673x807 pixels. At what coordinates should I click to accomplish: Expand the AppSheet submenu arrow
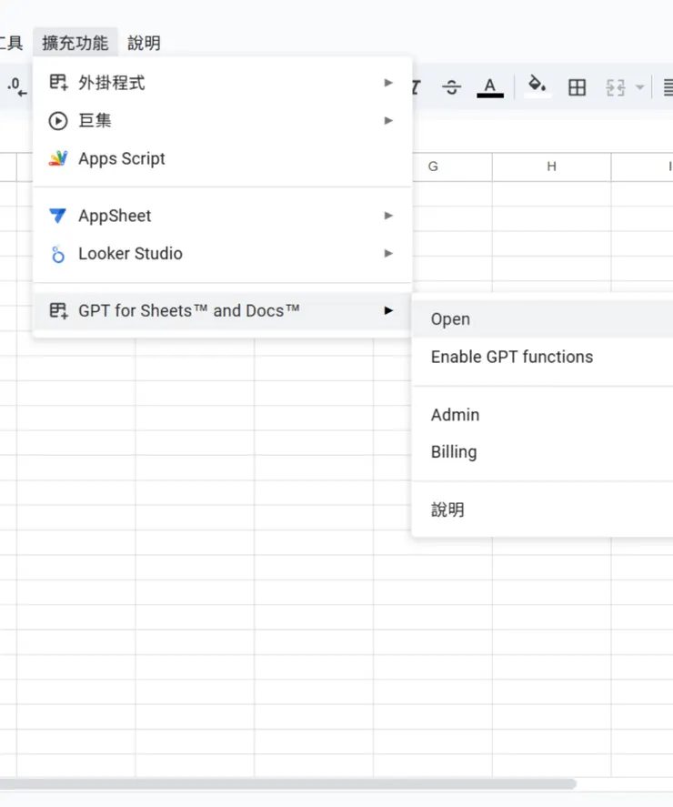point(388,215)
